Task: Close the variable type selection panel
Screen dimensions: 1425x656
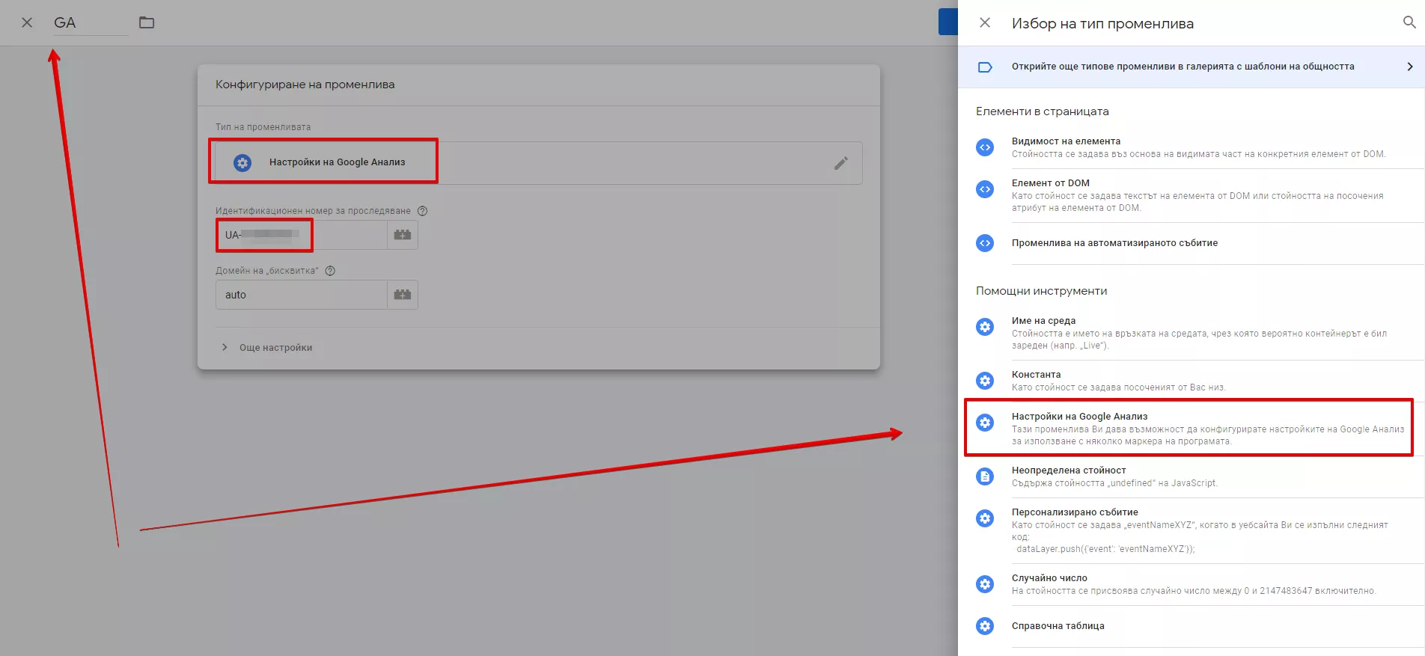Action: point(985,22)
